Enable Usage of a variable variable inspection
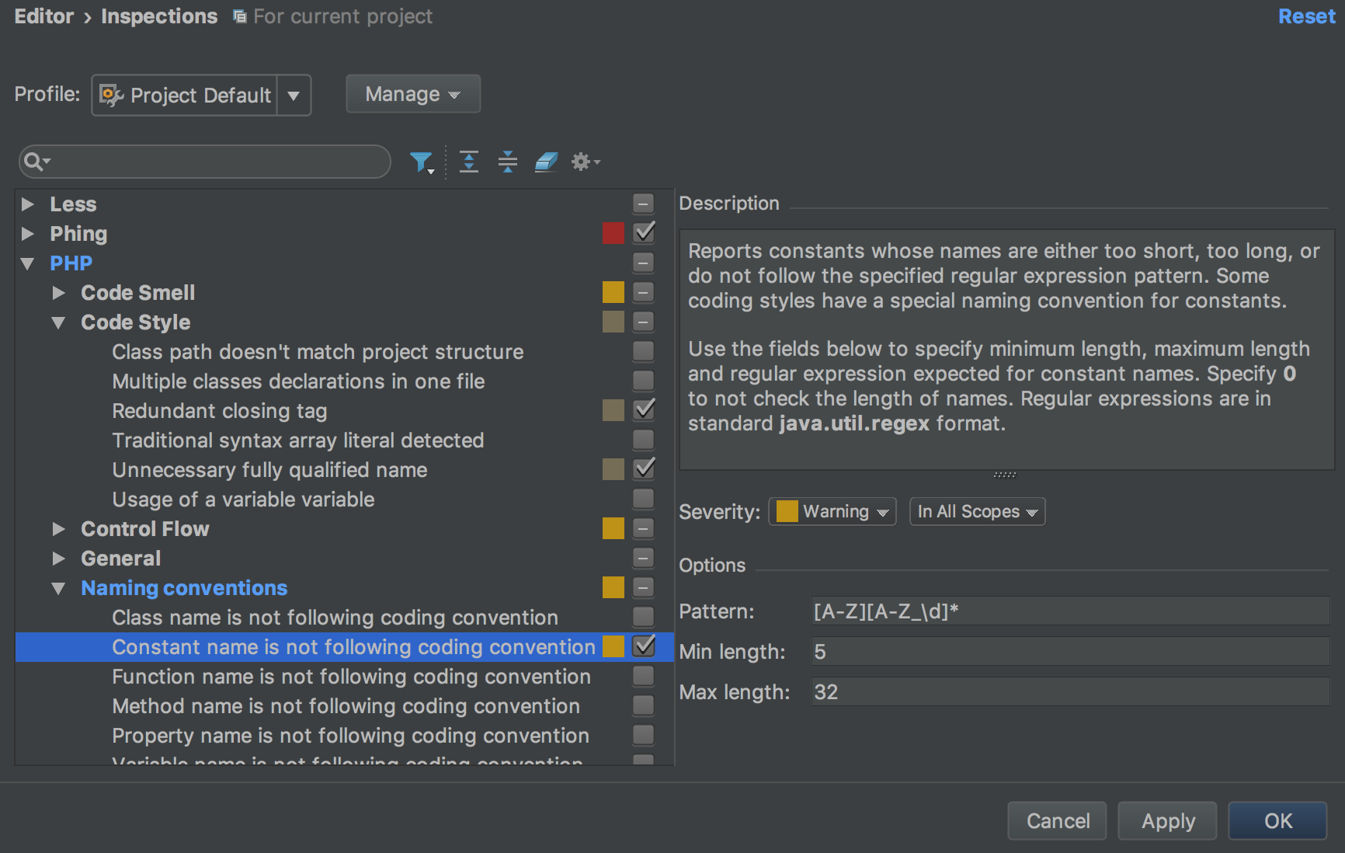 tap(643, 499)
